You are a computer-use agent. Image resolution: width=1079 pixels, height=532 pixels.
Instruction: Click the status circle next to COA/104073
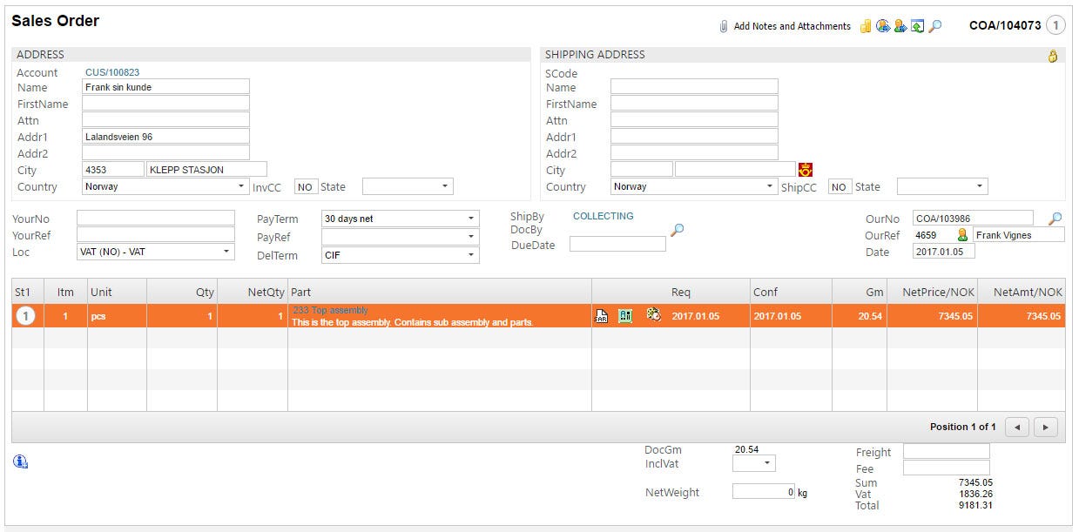[1055, 25]
